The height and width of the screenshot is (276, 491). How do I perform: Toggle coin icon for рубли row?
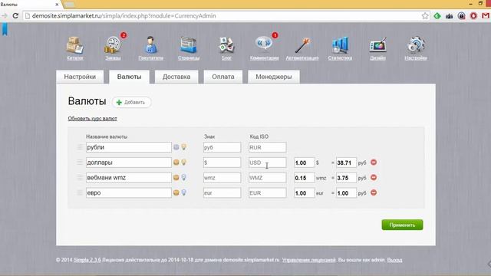tap(176, 147)
